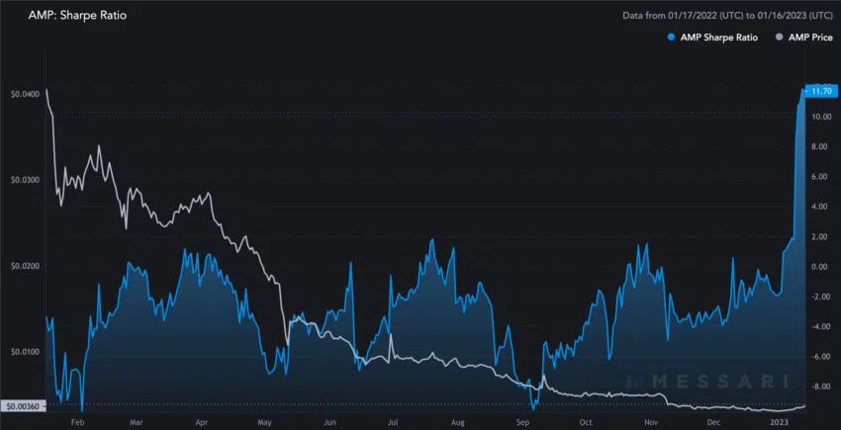The image size is (841, 430).
Task: Click the $0.0400 price axis label
Action: 25,94
